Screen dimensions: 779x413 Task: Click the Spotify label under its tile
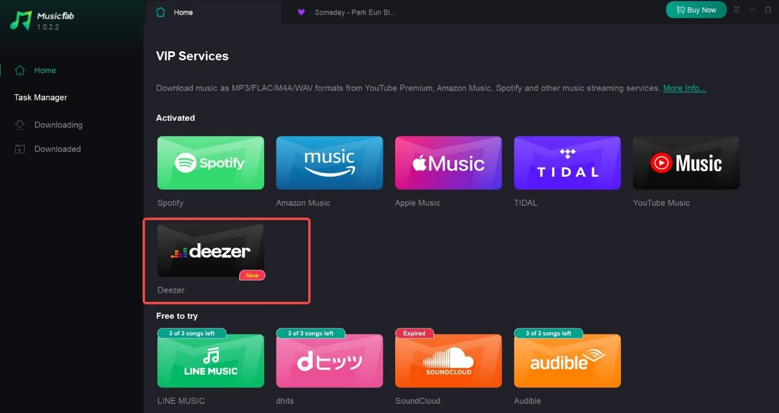click(170, 203)
